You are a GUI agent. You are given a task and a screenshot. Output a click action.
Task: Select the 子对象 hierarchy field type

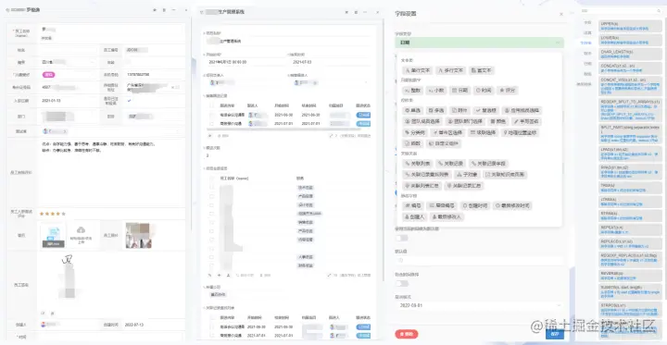(x=467, y=174)
